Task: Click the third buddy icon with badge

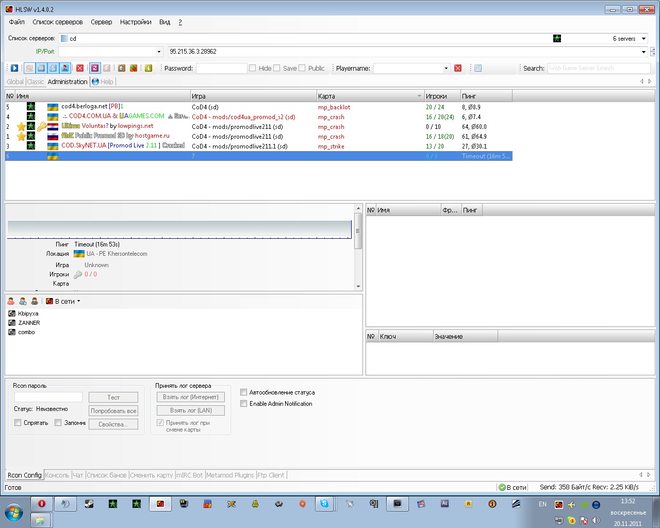Action: click(x=35, y=301)
